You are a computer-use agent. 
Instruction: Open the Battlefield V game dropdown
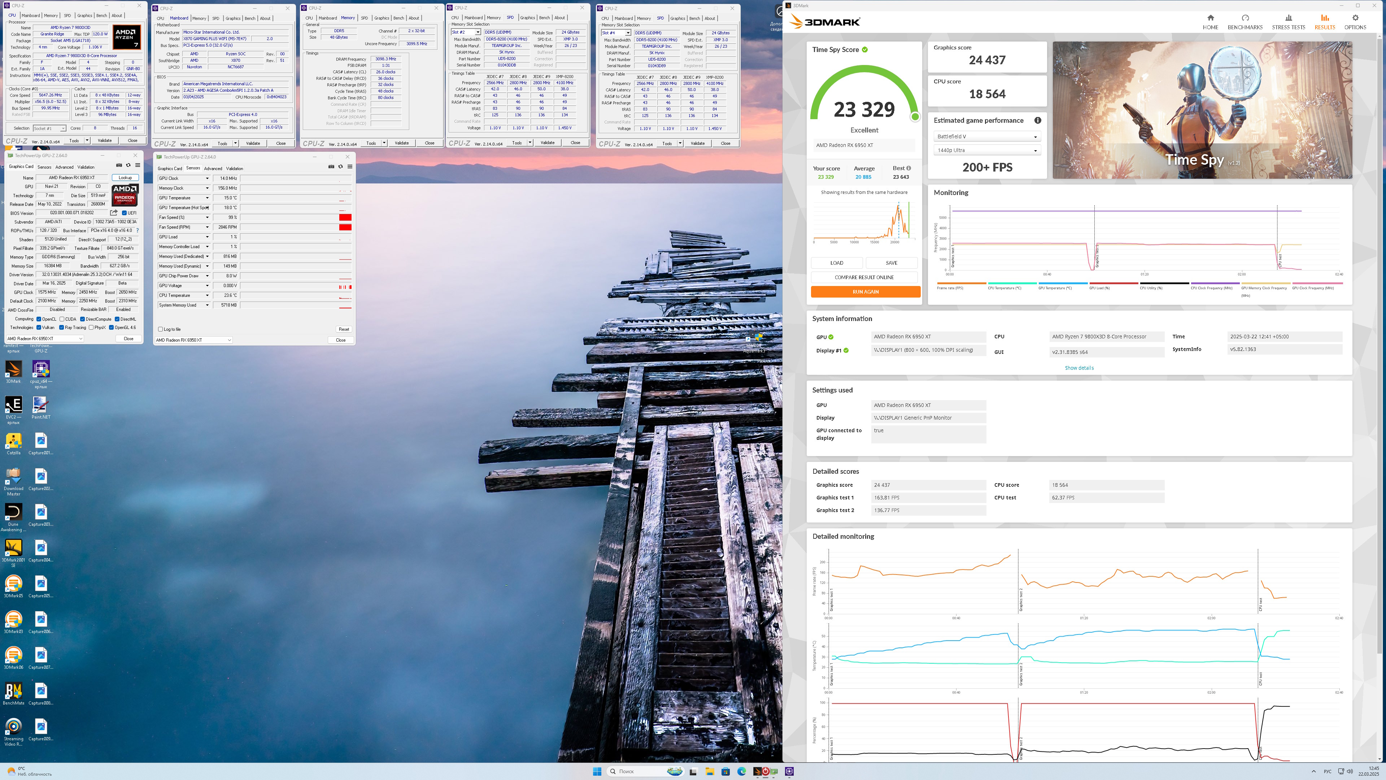tap(987, 137)
